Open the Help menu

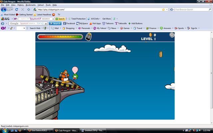click(x=55, y=5)
